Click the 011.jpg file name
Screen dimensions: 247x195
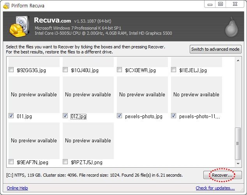(24, 117)
